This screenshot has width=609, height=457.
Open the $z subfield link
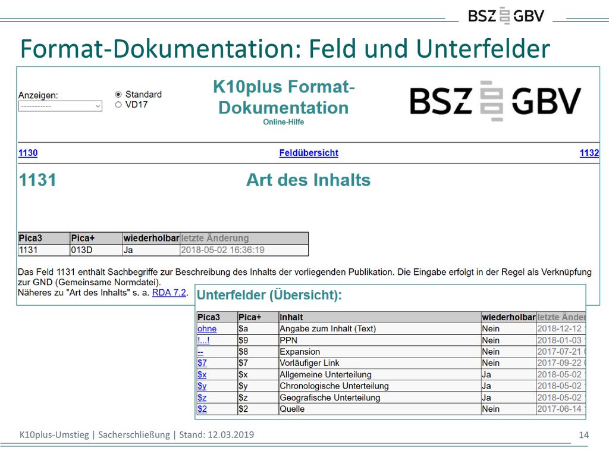202,397
